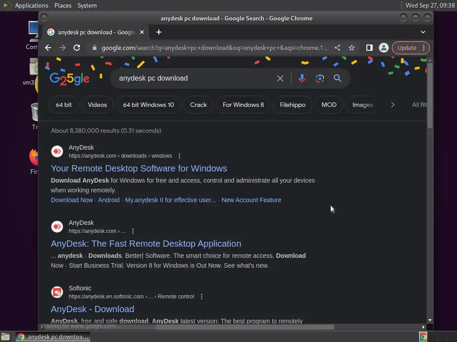Click the AnyDesk favicon of first result
This screenshot has height=342, width=457.
57,151
